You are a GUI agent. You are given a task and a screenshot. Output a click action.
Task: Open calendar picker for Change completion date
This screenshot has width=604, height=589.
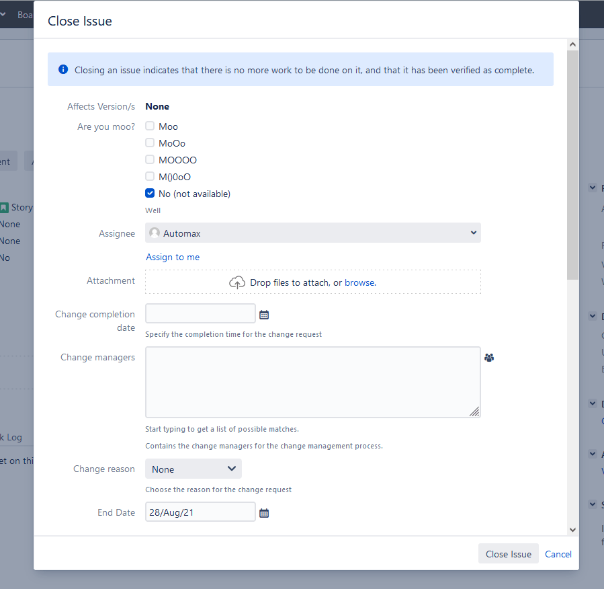coord(264,315)
